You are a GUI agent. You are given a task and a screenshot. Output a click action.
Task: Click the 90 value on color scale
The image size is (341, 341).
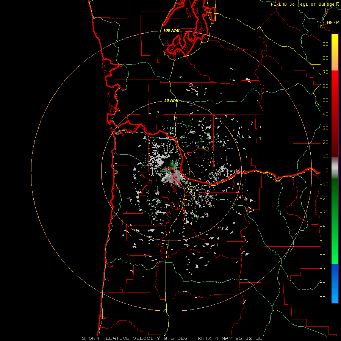[x=325, y=44]
